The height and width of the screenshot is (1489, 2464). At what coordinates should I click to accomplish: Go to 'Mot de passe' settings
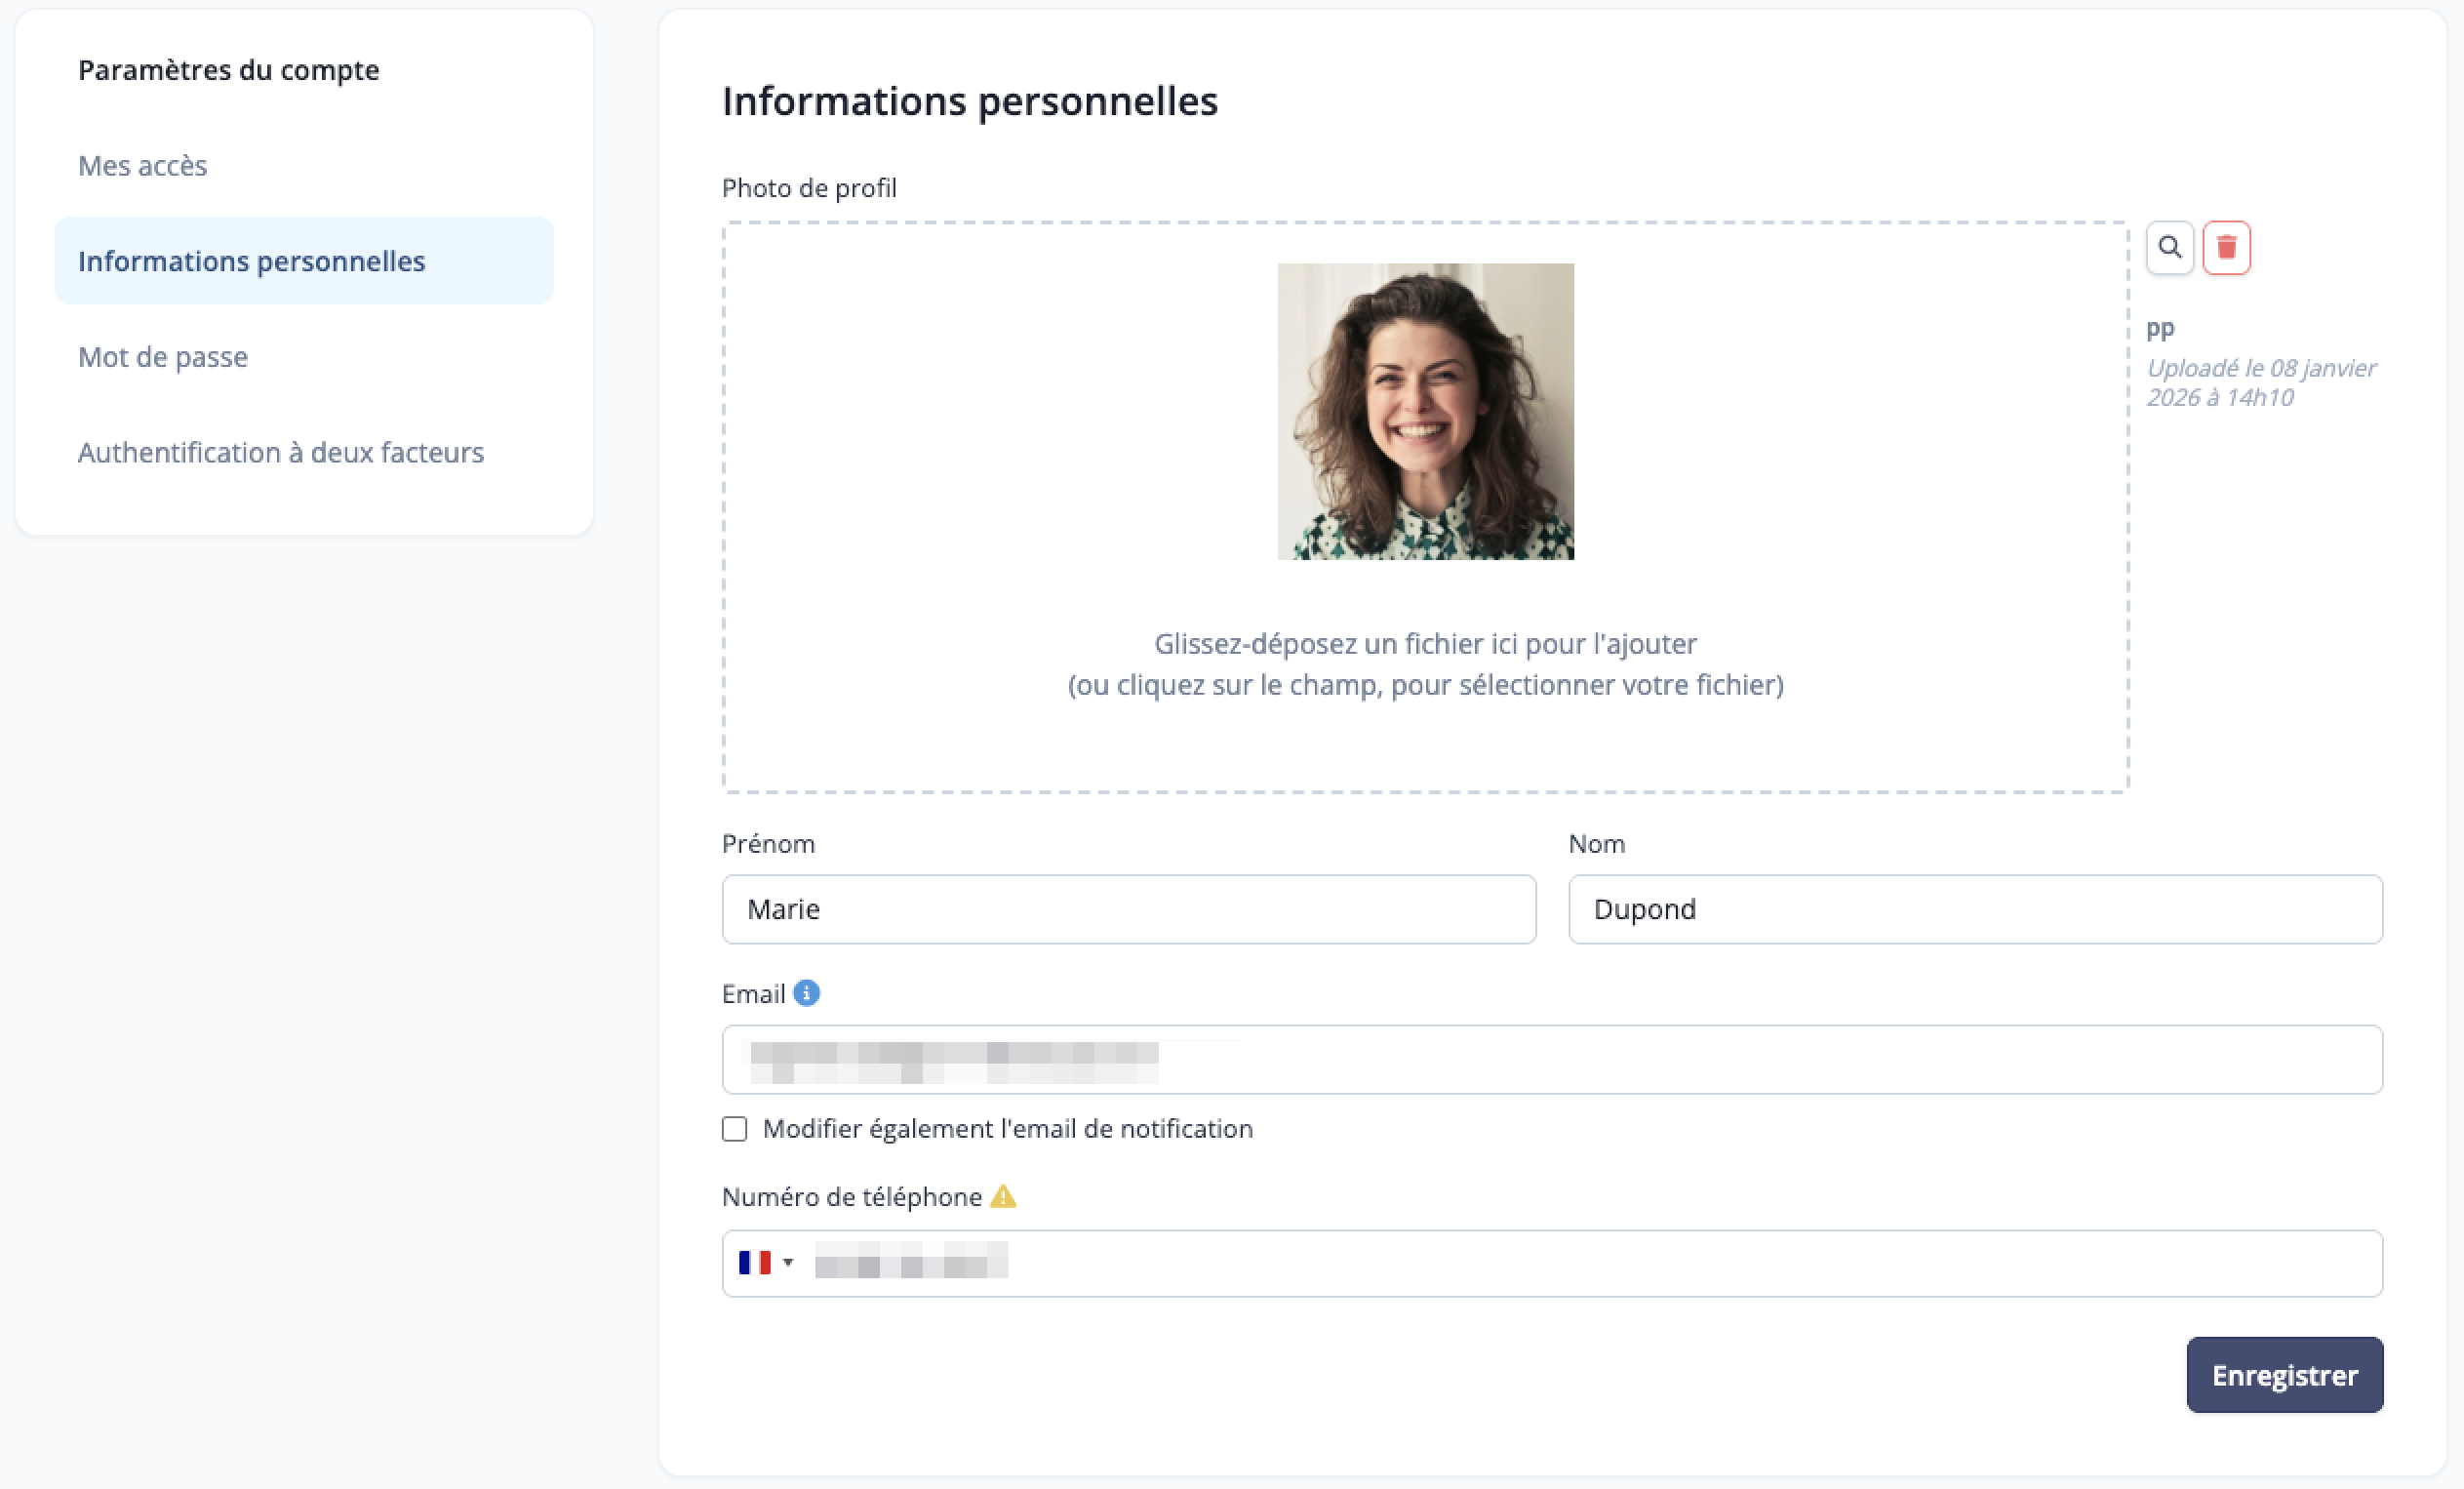click(x=163, y=357)
